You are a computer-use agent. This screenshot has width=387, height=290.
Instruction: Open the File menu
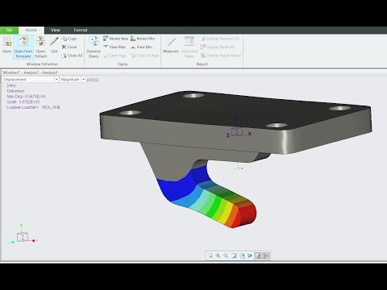[x=9, y=30]
